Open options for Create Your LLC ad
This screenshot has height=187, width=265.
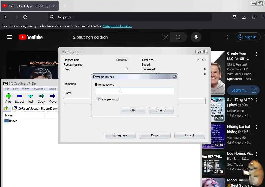tap(257, 54)
